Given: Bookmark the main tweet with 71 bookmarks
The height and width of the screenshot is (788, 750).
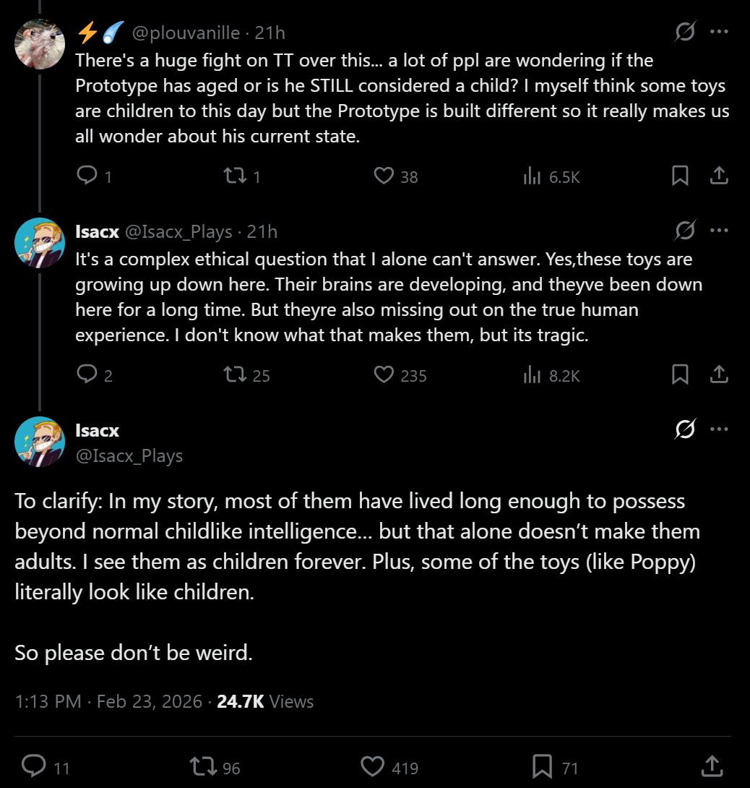Looking at the screenshot, I should (x=542, y=766).
